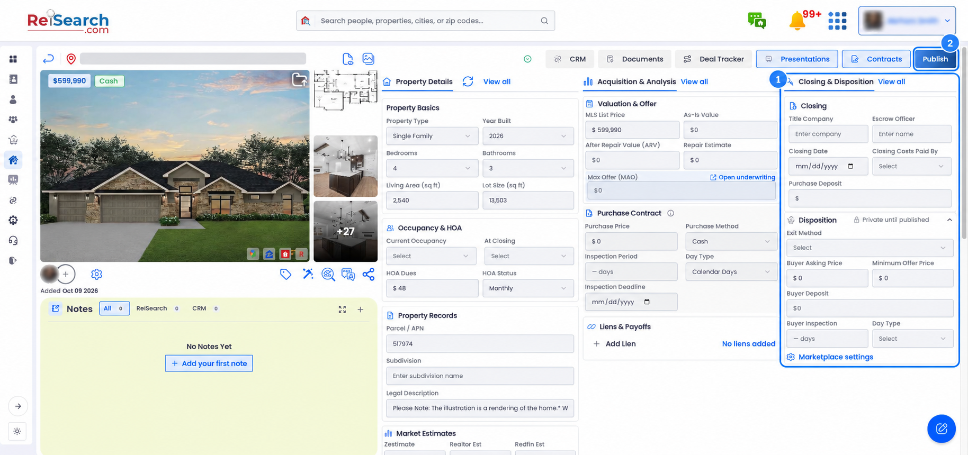Open the Property Type dropdown
The width and height of the screenshot is (968, 455).
point(431,136)
